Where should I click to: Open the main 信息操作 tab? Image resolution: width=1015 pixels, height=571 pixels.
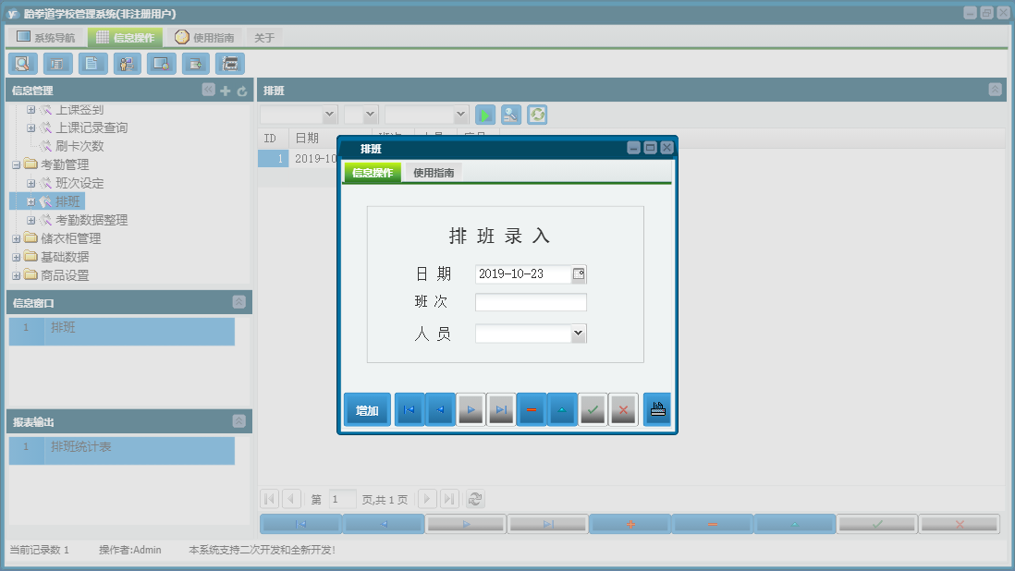pyautogui.click(x=126, y=38)
